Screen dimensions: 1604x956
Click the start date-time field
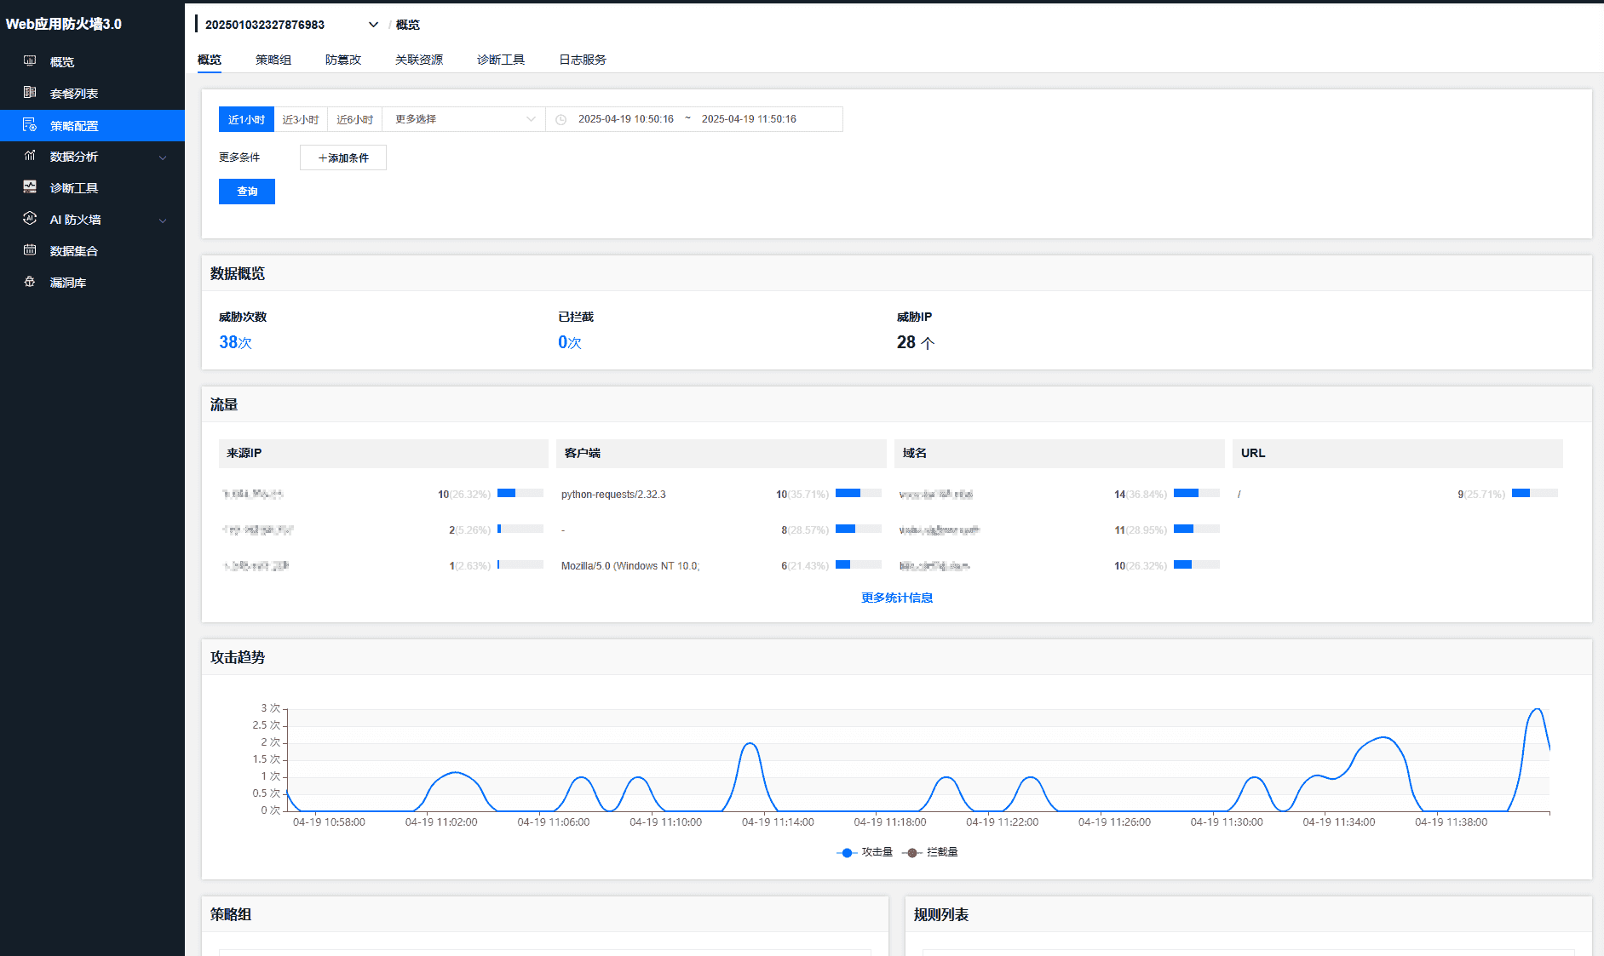coord(625,119)
